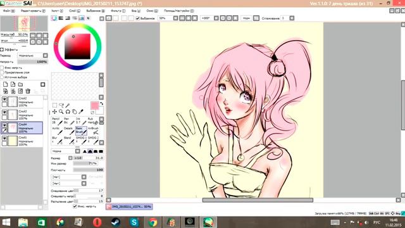405x228 pixels.
Task: Select the Ink brush tool
Action: pyautogui.click(x=81, y=121)
